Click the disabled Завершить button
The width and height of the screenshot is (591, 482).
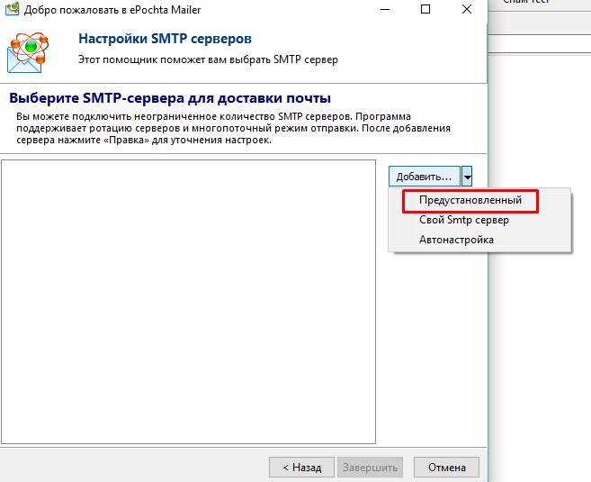(x=370, y=468)
